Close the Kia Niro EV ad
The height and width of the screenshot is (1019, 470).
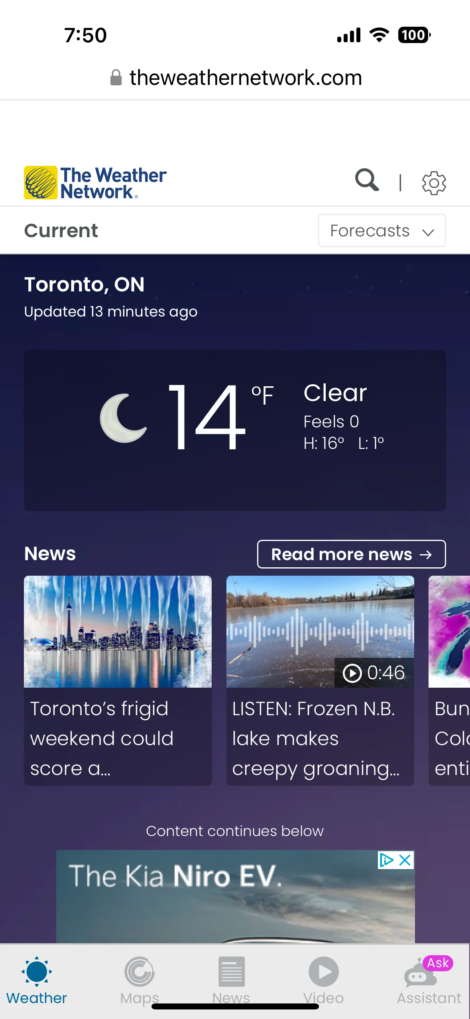coord(405,860)
